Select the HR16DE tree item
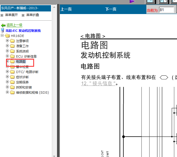 click(17, 36)
